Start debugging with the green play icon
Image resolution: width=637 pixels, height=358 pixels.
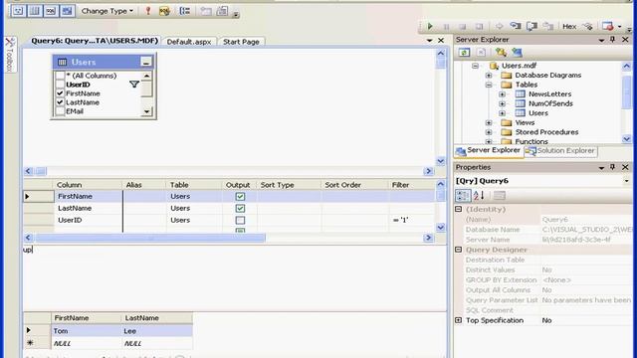pyautogui.click(x=430, y=27)
